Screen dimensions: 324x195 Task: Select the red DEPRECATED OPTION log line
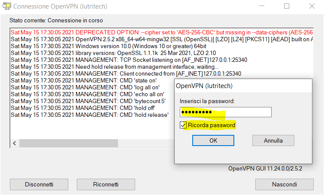[162, 33]
